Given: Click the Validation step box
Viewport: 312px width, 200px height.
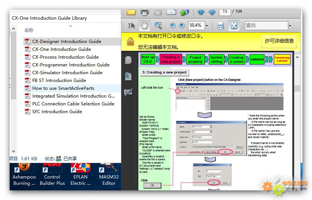Looking at the screenshot, I should coord(257,59).
